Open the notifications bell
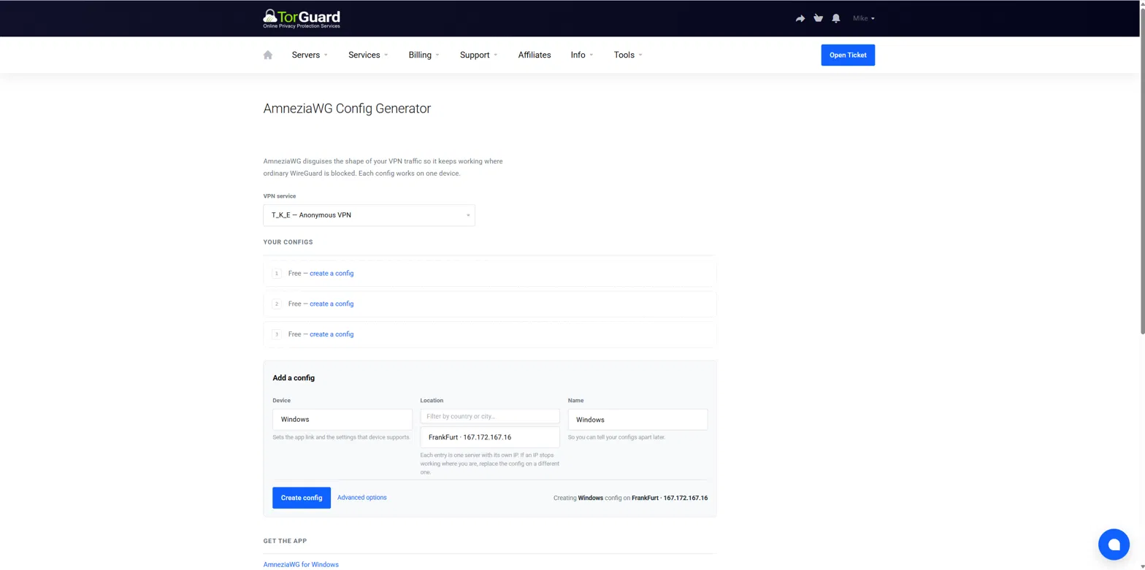Viewport: 1145px width, 570px height. [x=836, y=18]
